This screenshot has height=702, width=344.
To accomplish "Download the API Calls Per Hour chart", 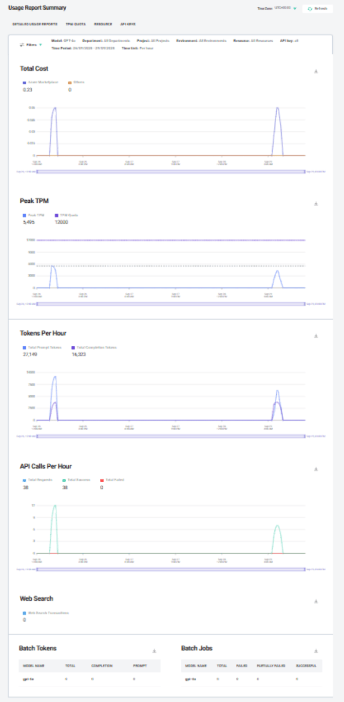I will [x=316, y=469].
